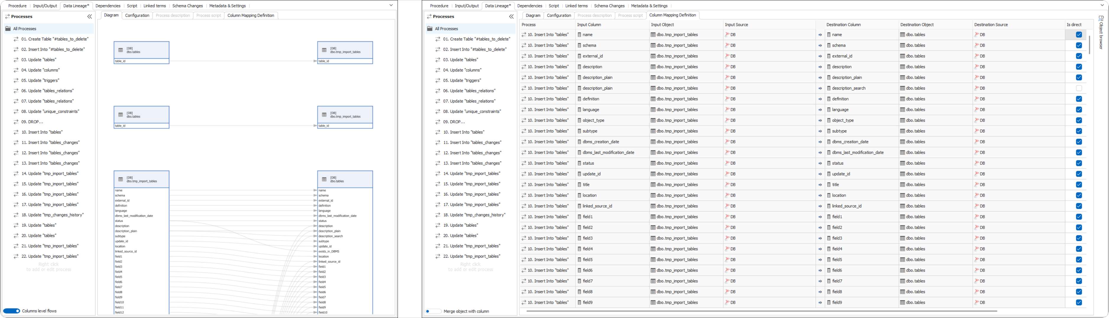Click the column icon next to external_id

click(x=579, y=56)
